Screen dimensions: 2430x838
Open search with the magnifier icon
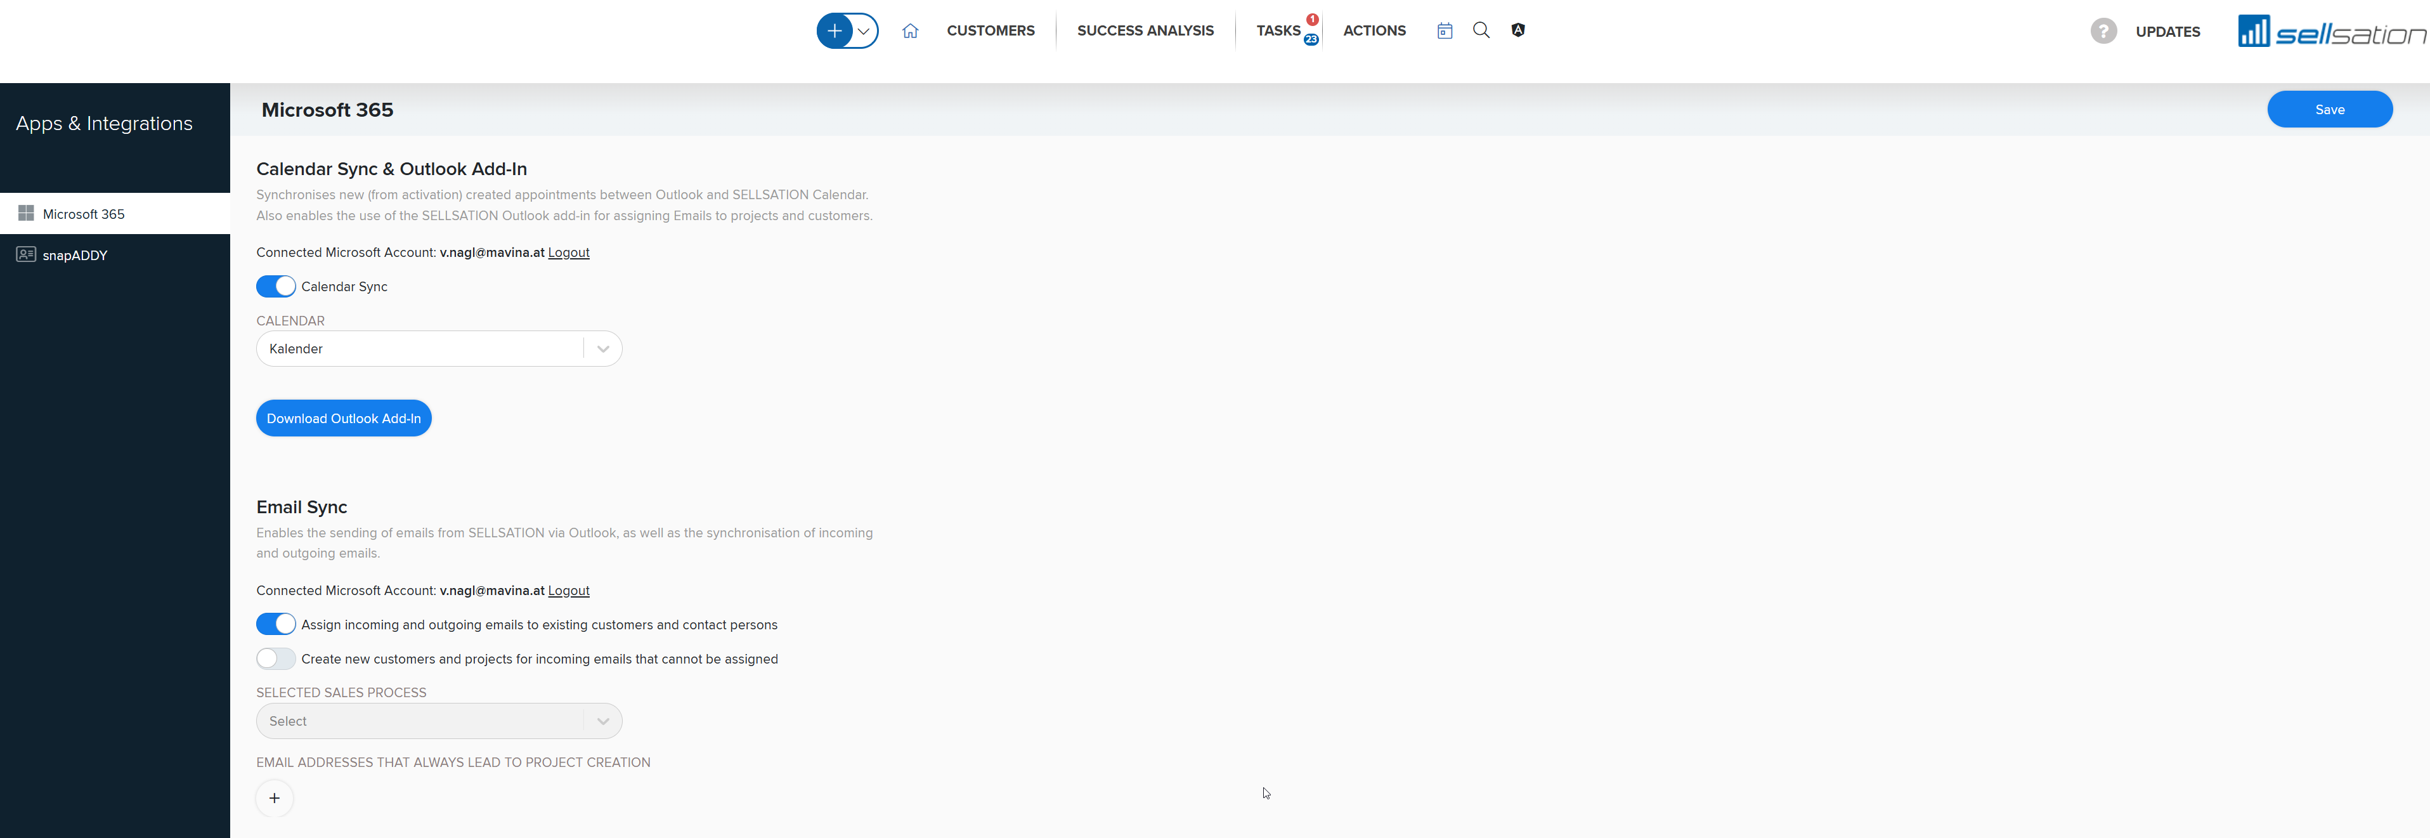[1481, 30]
